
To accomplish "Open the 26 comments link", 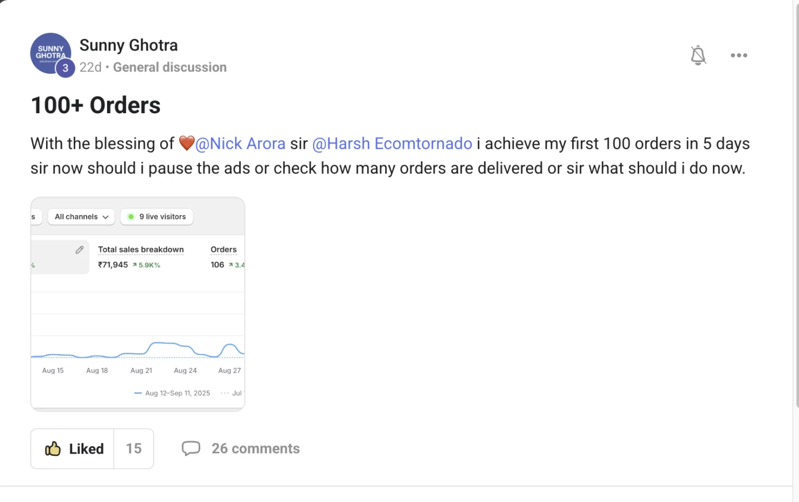I will pos(255,448).
